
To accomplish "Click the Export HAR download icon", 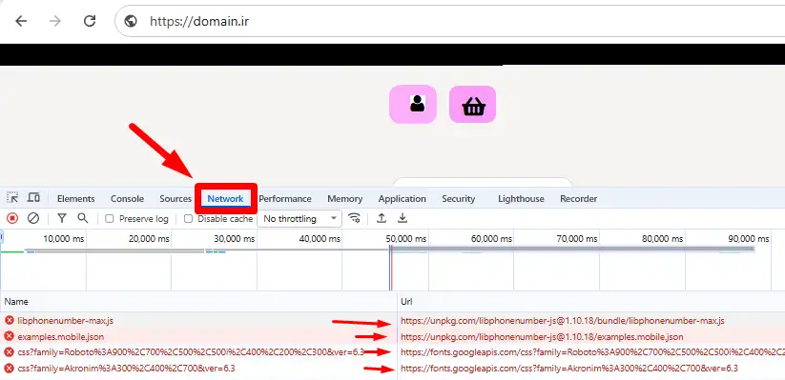I will click(402, 218).
